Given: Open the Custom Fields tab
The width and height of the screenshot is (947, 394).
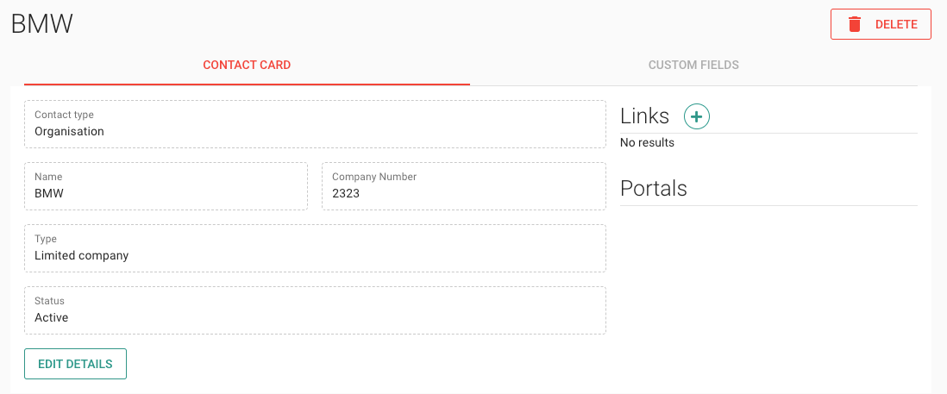Looking at the screenshot, I should [693, 65].
